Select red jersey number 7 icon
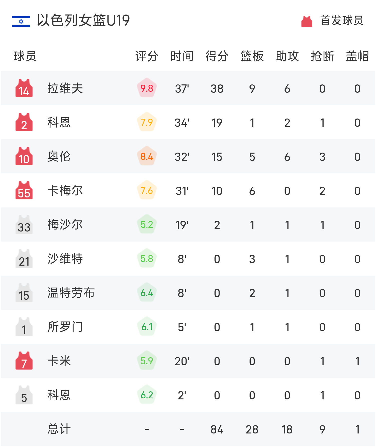376x447 pixels. pyautogui.click(x=24, y=361)
